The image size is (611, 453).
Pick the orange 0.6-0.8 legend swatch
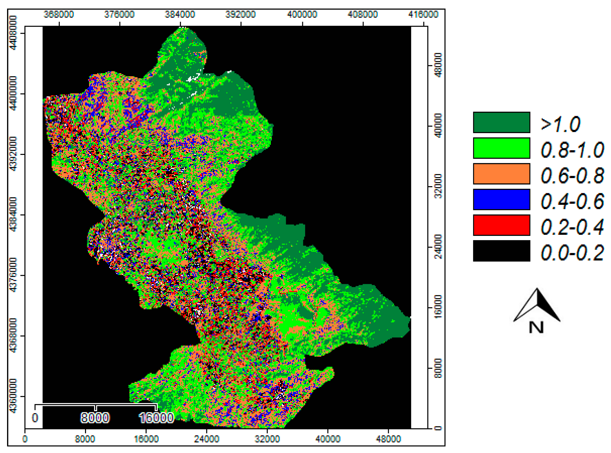502,174
